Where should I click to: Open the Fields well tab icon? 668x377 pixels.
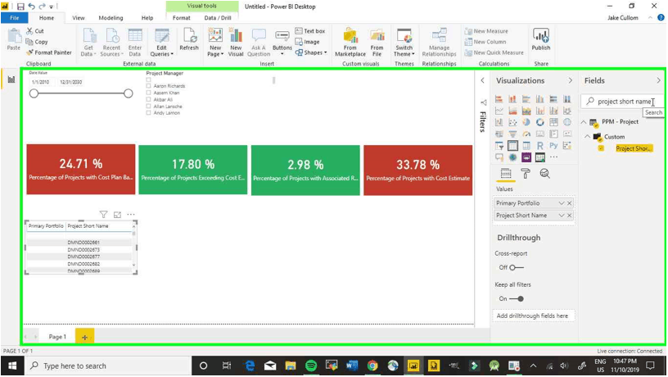[x=506, y=174]
